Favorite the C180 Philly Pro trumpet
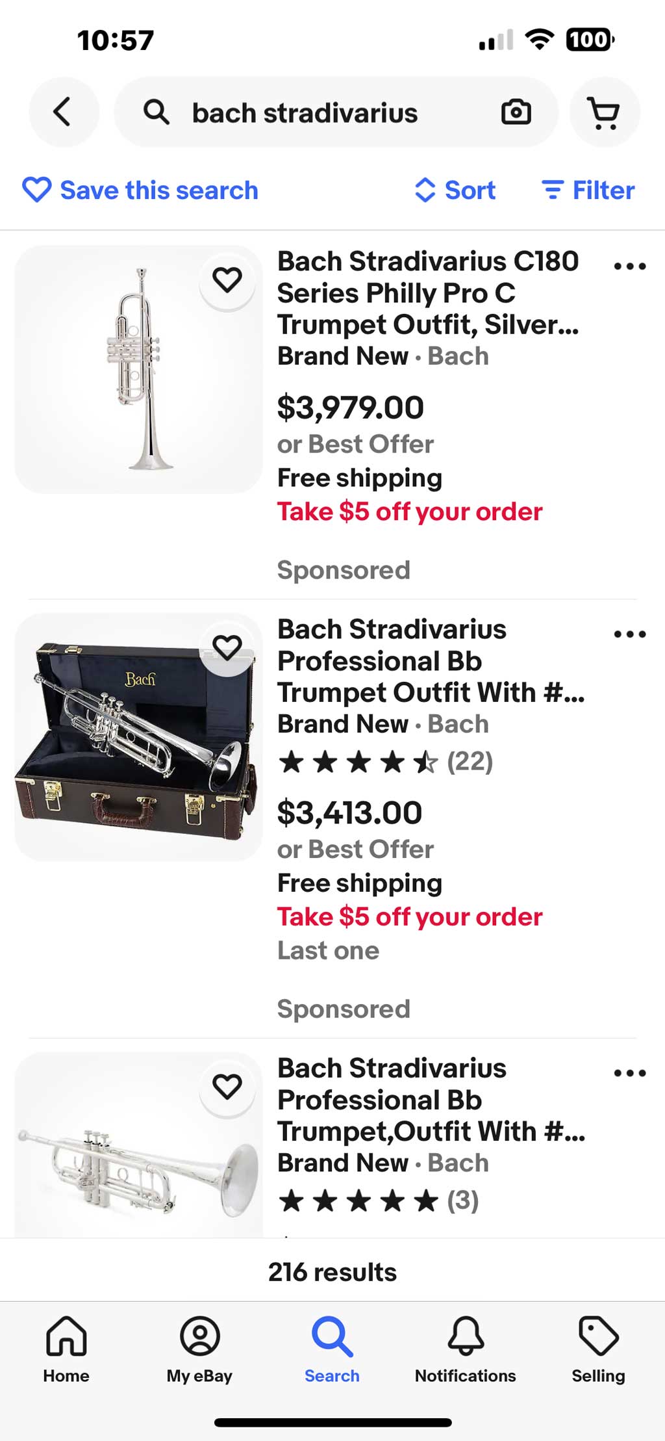The image size is (665, 1441). 227,280
